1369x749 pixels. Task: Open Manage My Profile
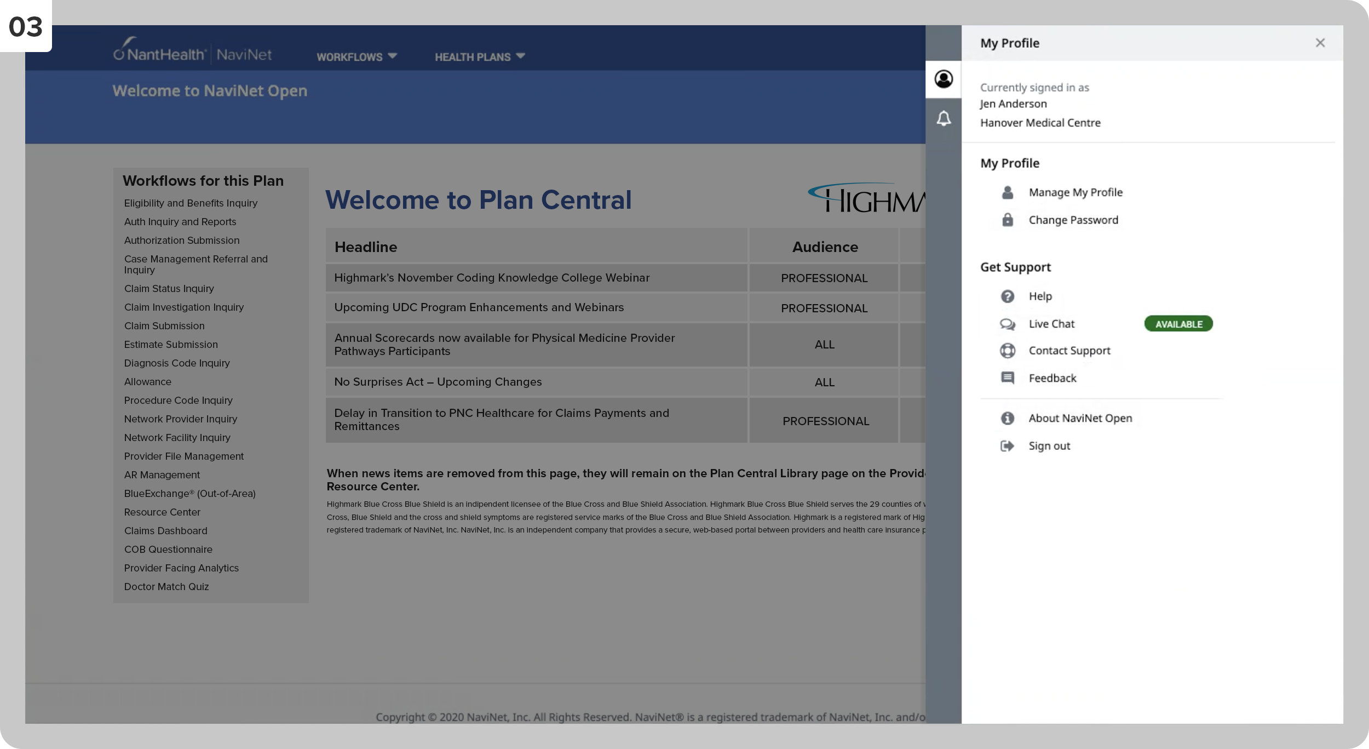click(1075, 192)
